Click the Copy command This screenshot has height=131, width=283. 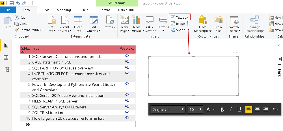coord(21,24)
